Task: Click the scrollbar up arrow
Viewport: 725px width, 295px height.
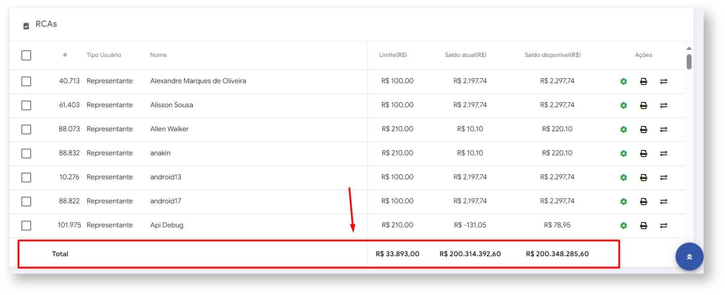Action: coord(689,48)
